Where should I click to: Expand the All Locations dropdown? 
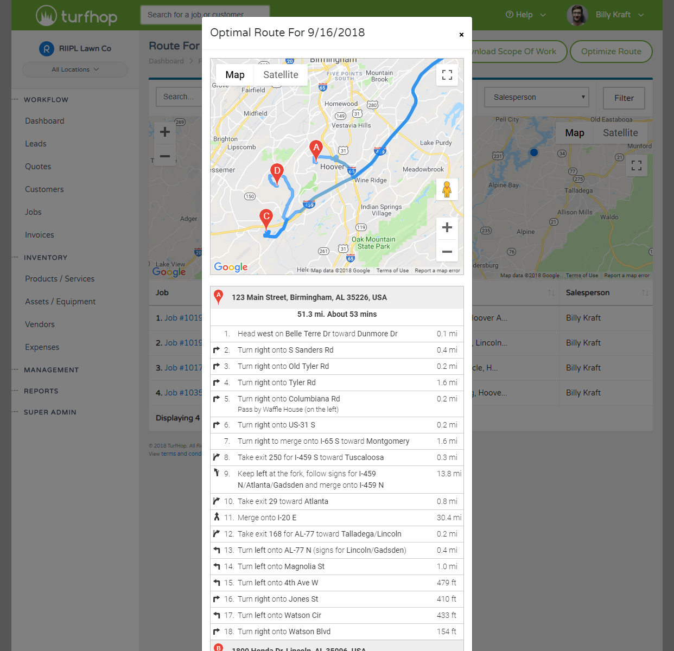tap(75, 69)
